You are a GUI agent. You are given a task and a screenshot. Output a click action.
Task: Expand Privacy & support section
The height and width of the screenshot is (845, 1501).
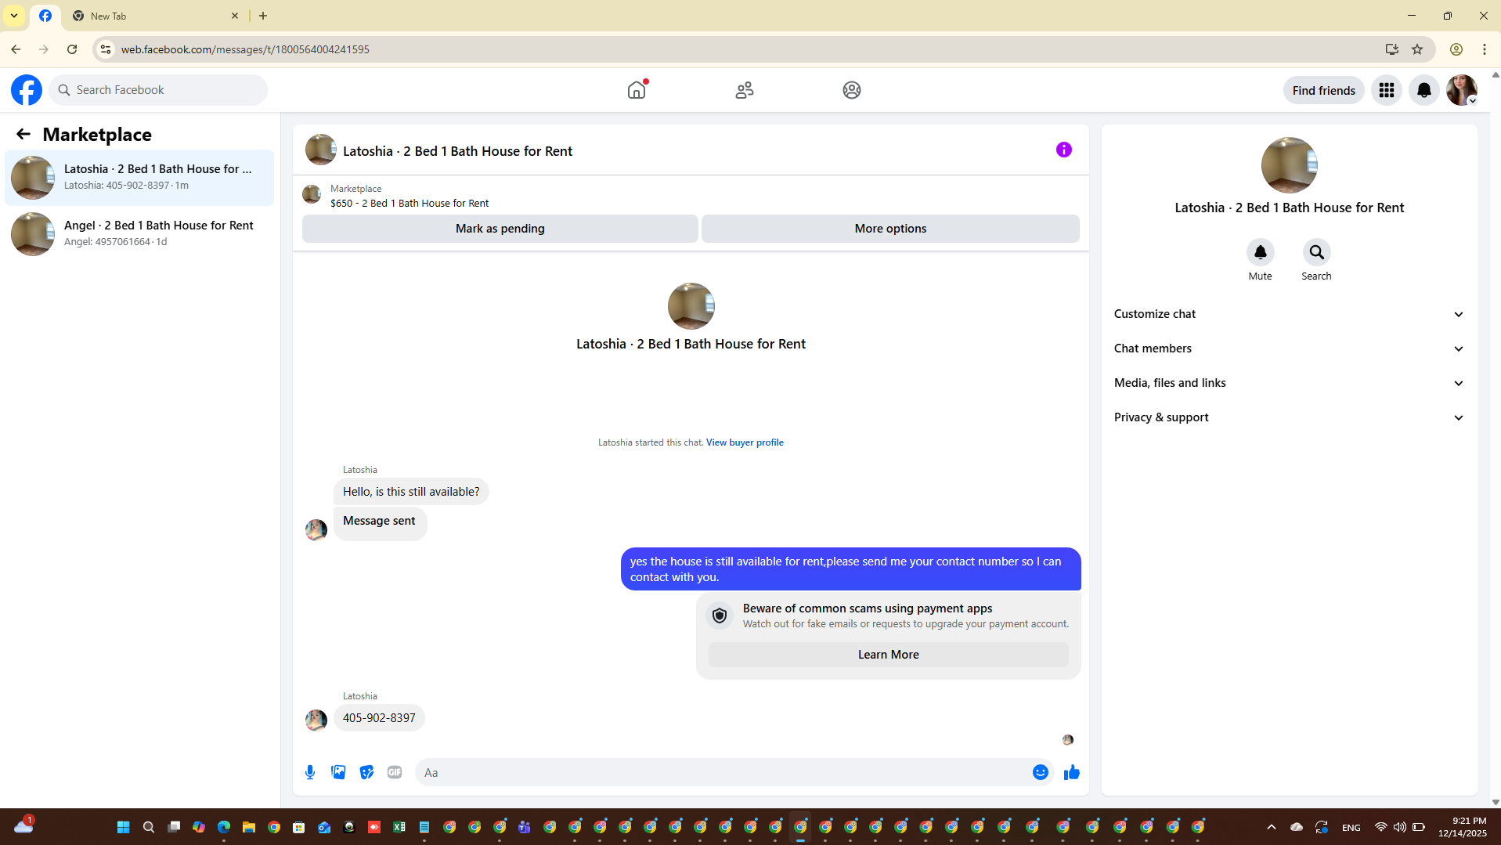pos(1289,417)
